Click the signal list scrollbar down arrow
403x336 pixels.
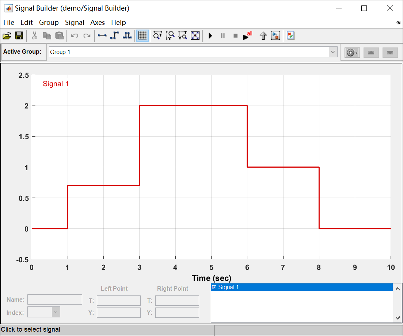coord(398,318)
